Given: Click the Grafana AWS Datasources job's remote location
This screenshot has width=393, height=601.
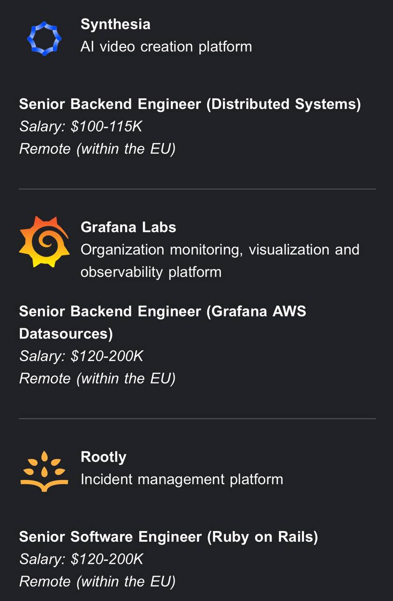Looking at the screenshot, I should 97,378.
